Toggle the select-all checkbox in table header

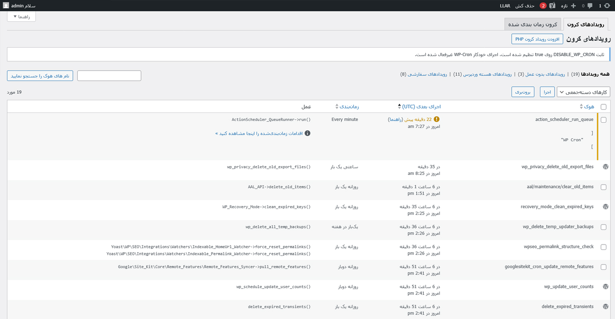coord(603,107)
